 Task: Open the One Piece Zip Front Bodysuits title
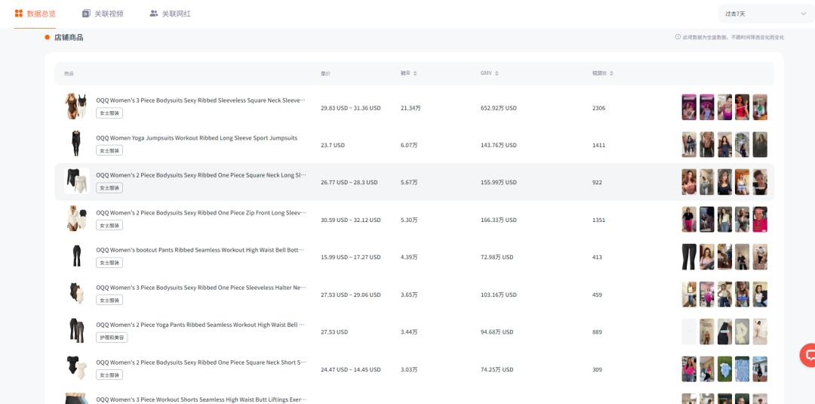point(201,213)
